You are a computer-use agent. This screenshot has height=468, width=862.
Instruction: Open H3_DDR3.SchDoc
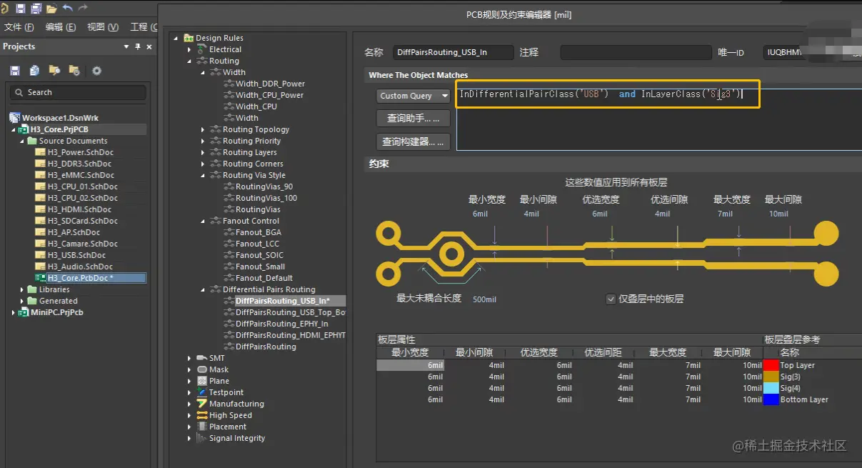[80, 164]
